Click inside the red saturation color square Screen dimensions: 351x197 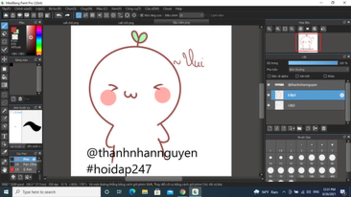[x=31, y=40]
